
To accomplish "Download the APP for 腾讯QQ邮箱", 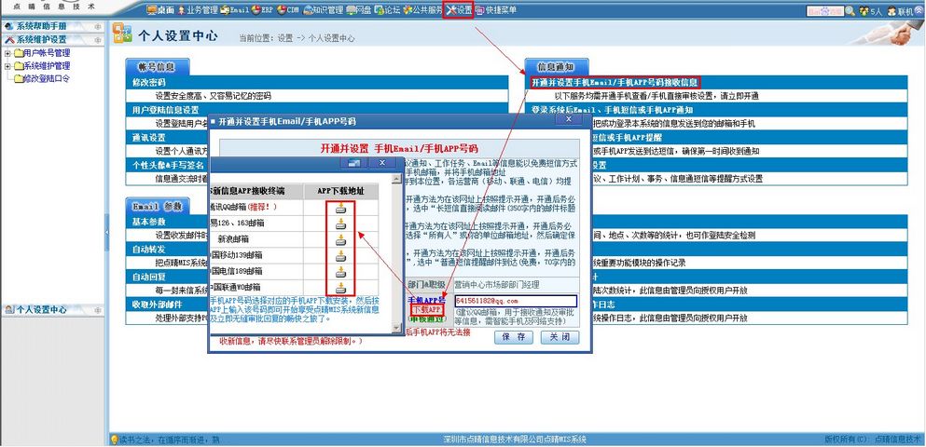I will click(x=340, y=208).
